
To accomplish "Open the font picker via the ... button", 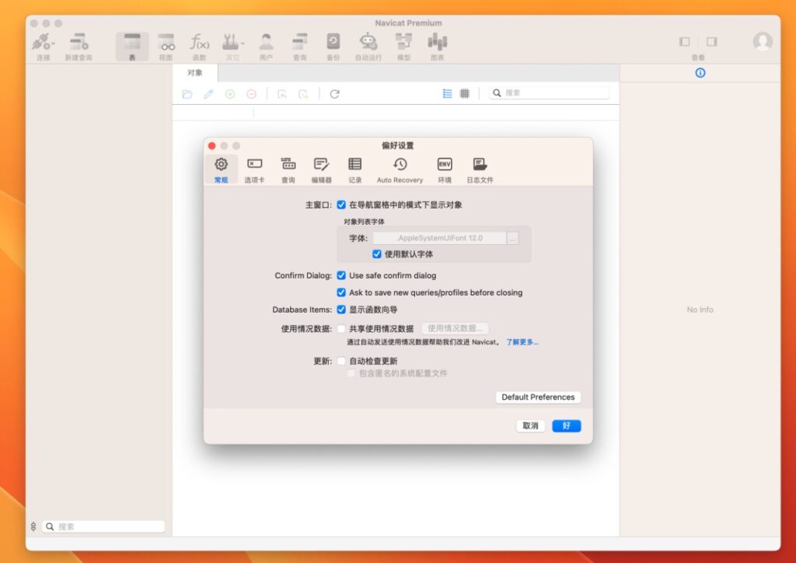I will pyautogui.click(x=512, y=237).
